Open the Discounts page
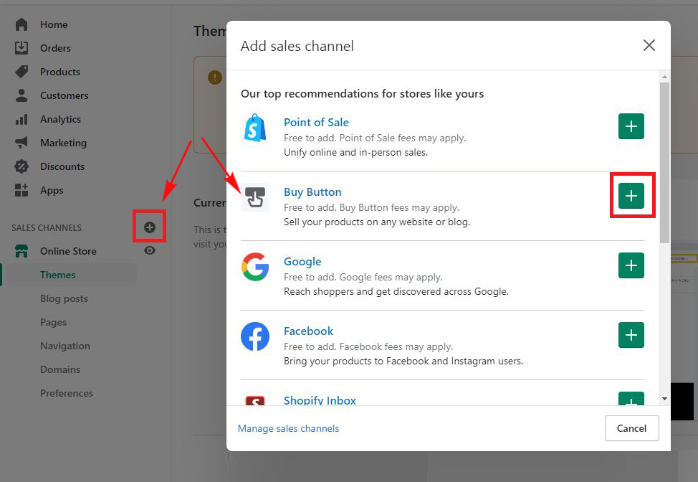The width and height of the screenshot is (698, 482). point(62,166)
